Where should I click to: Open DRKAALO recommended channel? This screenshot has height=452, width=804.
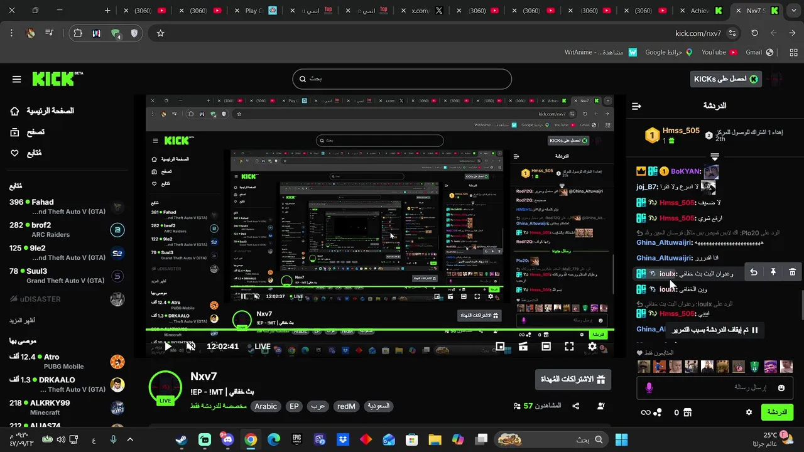pyautogui.click(x=67, y=385)
